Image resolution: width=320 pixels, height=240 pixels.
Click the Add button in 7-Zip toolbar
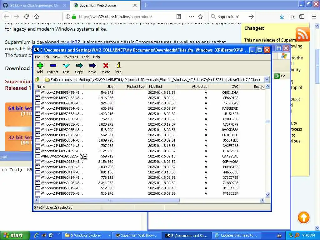40,68
